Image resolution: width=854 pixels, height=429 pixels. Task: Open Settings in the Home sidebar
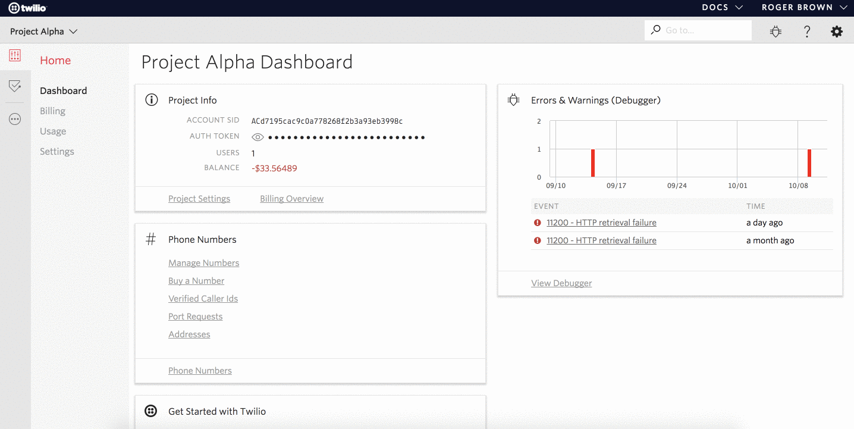[x=57, y=152]
